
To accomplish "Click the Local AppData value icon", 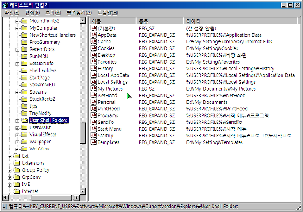I will 94,75.
